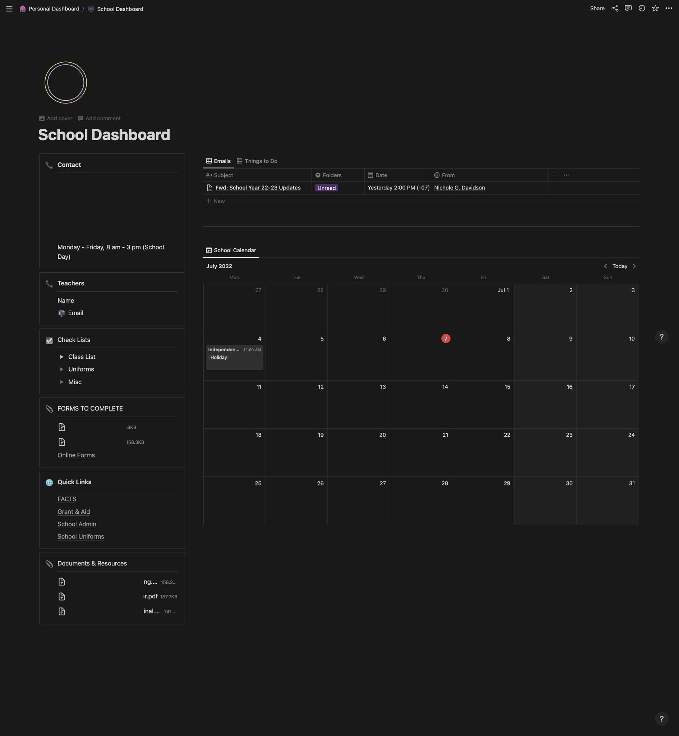
Task: Open the help button beside the calendar
Action: click(662, 337)
